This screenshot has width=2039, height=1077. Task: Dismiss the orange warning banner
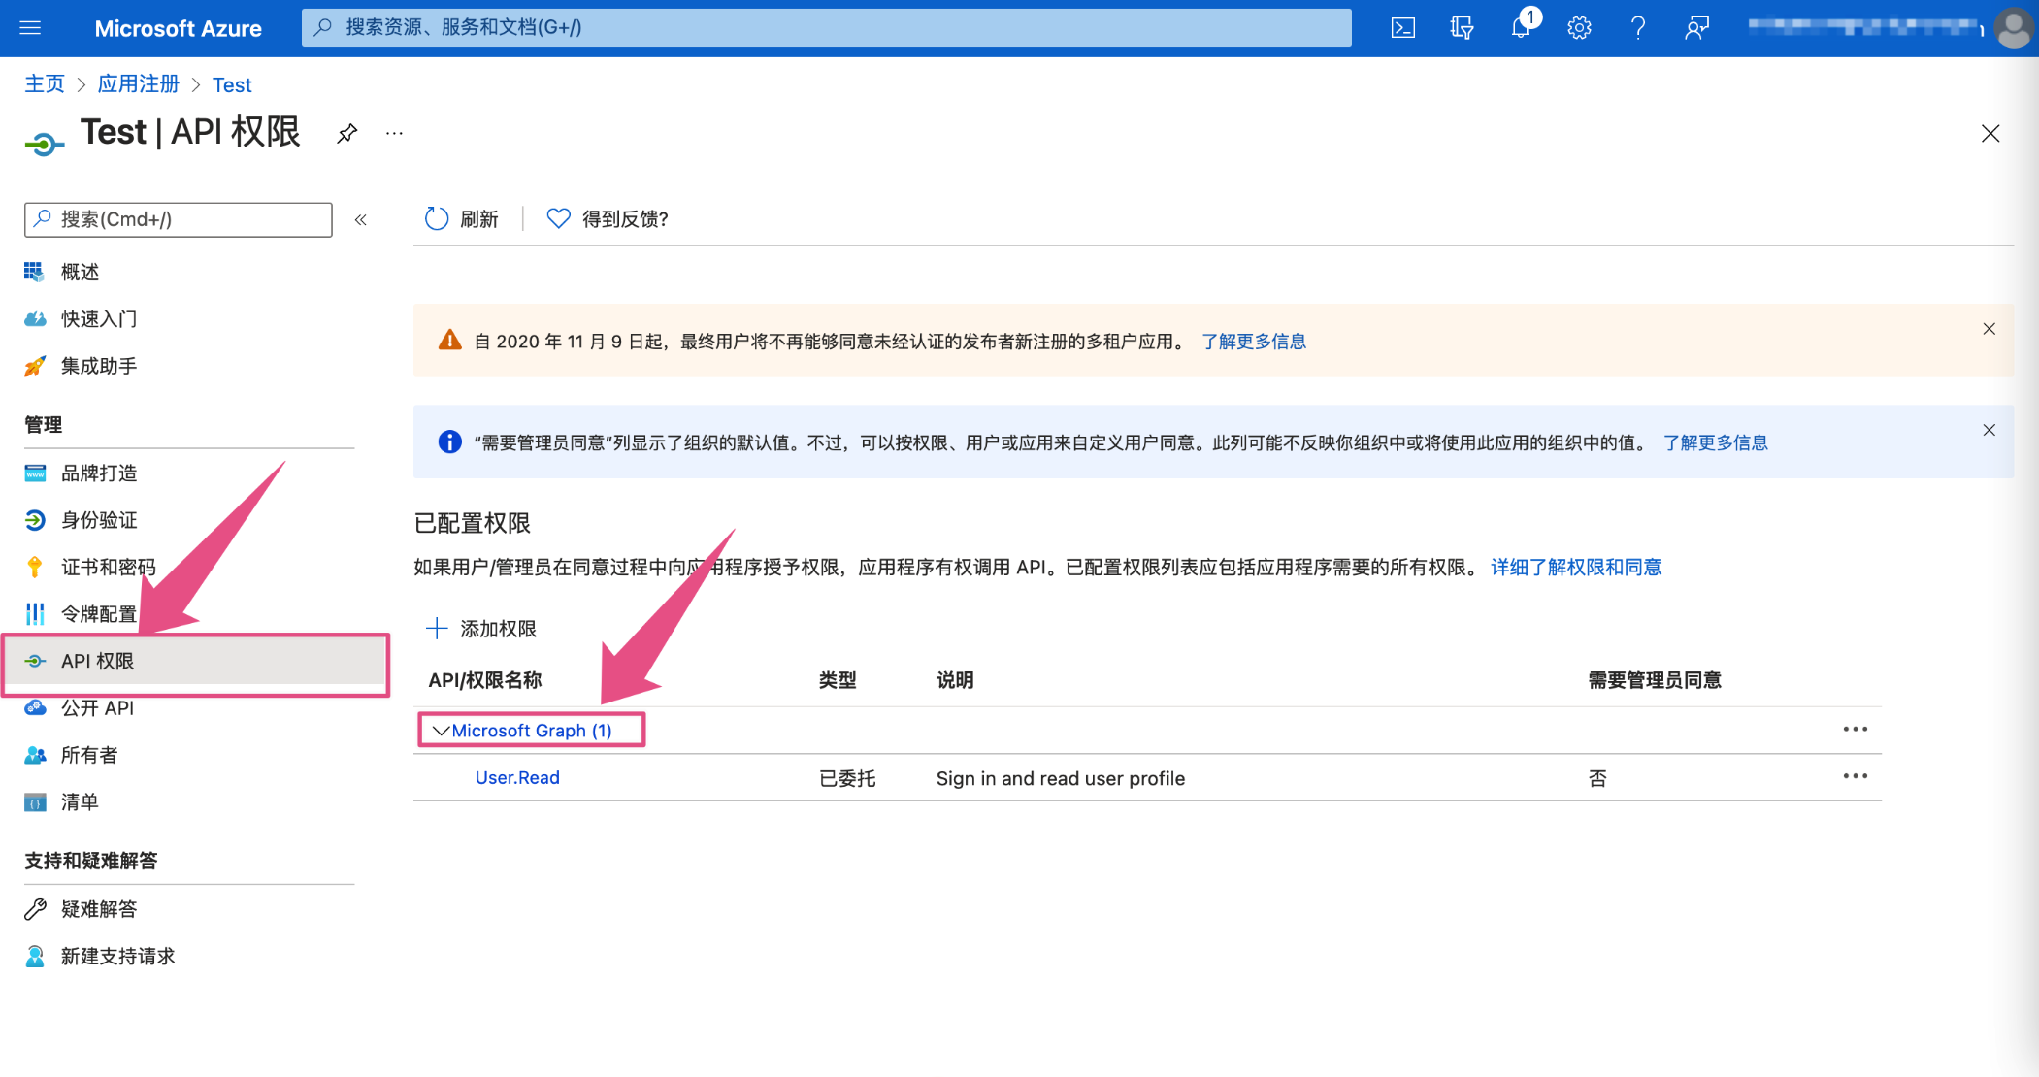1989,329
